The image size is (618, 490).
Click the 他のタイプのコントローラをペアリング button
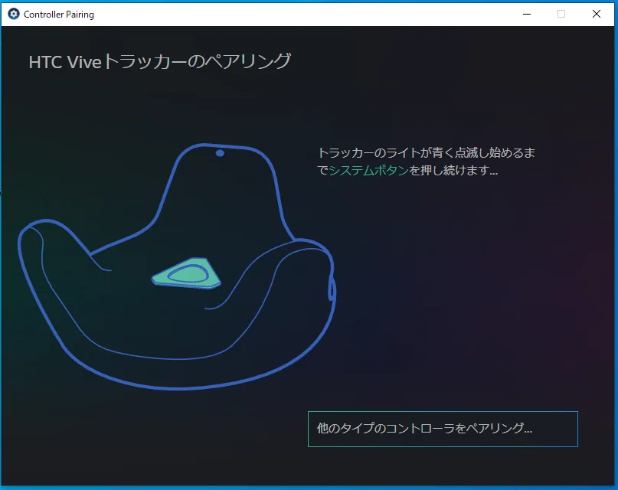click(x=443, y=429)
